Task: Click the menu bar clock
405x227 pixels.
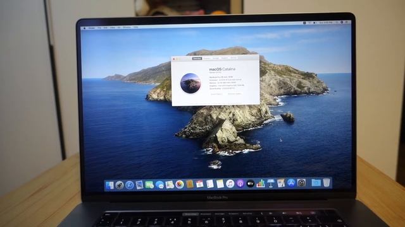Action: coord(327,23)
